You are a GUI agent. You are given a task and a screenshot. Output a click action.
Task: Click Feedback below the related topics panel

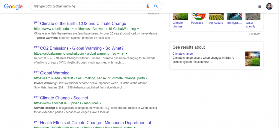[x=255, y=34]
